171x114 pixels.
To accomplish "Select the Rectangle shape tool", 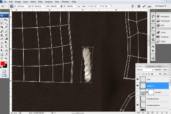I will click(6, 50).
